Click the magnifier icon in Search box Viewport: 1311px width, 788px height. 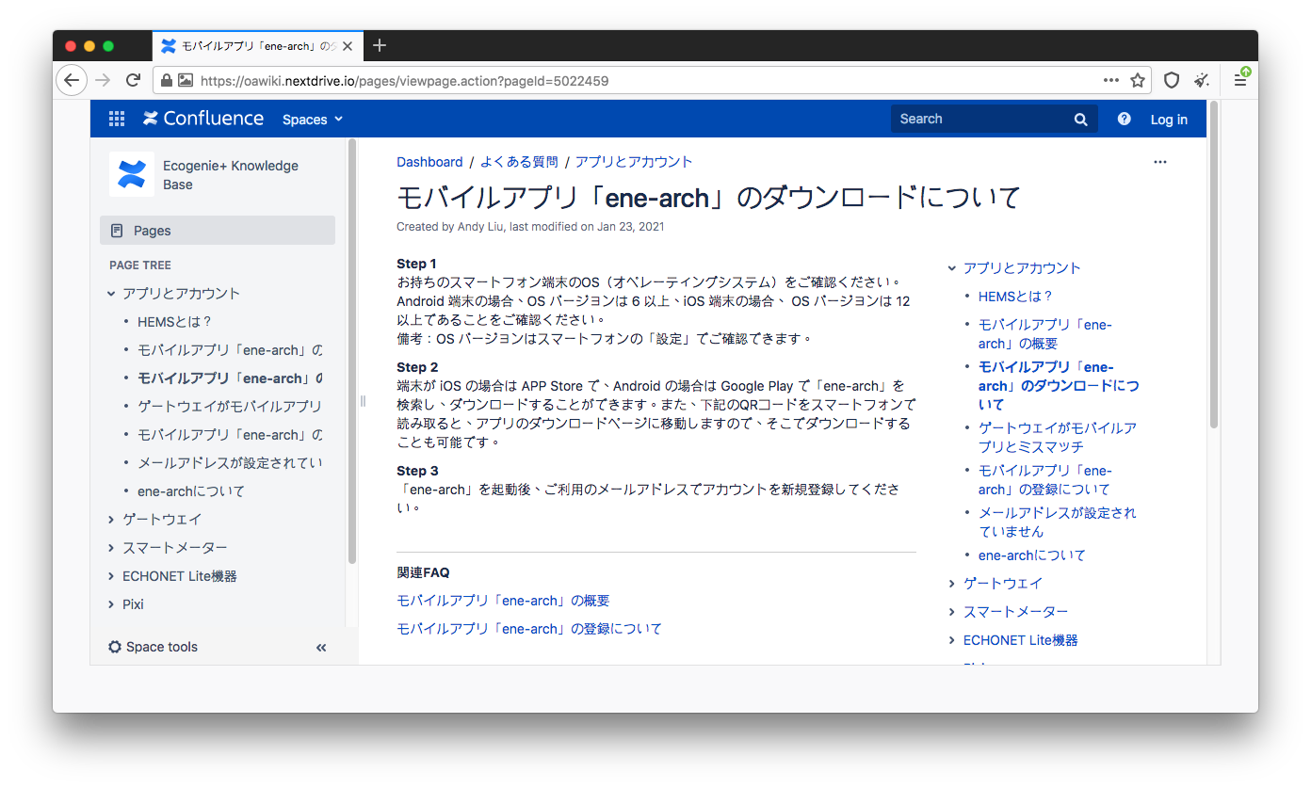coord(1080,120)
